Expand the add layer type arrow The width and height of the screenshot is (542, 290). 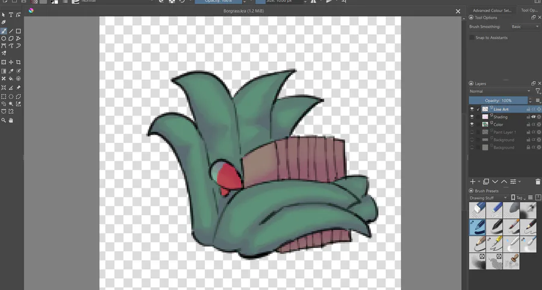(x=479, y=182)
